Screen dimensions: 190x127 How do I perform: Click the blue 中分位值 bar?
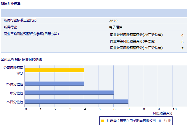pyautogui.click(x=69, y=93)
